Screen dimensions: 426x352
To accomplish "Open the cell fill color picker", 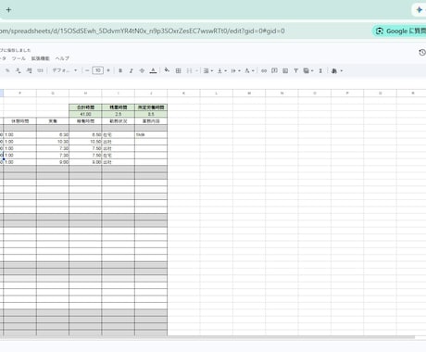I will click(167, 70).
